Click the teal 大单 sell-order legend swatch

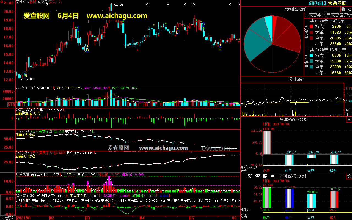coord(311,61)
